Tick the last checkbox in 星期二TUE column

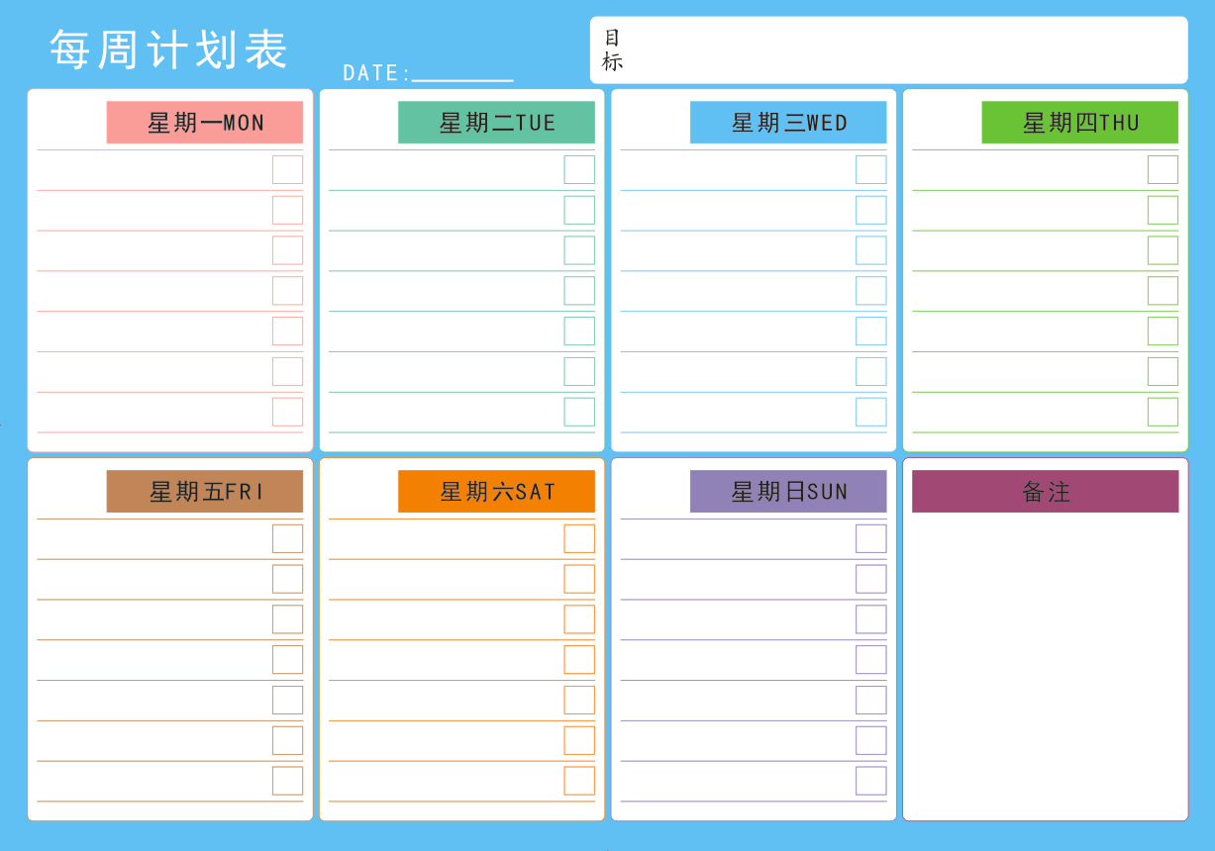pos(579,412)
